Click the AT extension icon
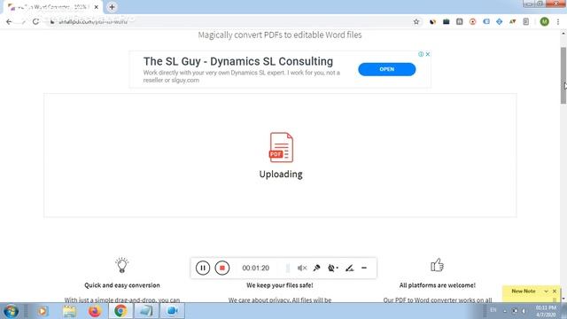567x319 pixels. coord(512,21)
